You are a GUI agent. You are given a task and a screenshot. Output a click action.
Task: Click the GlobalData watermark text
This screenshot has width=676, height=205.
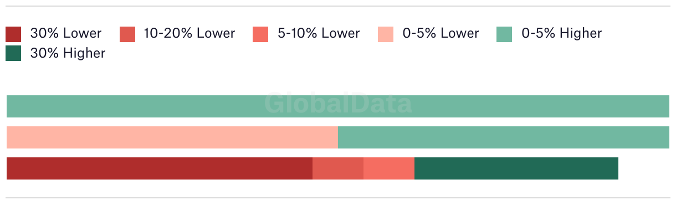point(338,104)
